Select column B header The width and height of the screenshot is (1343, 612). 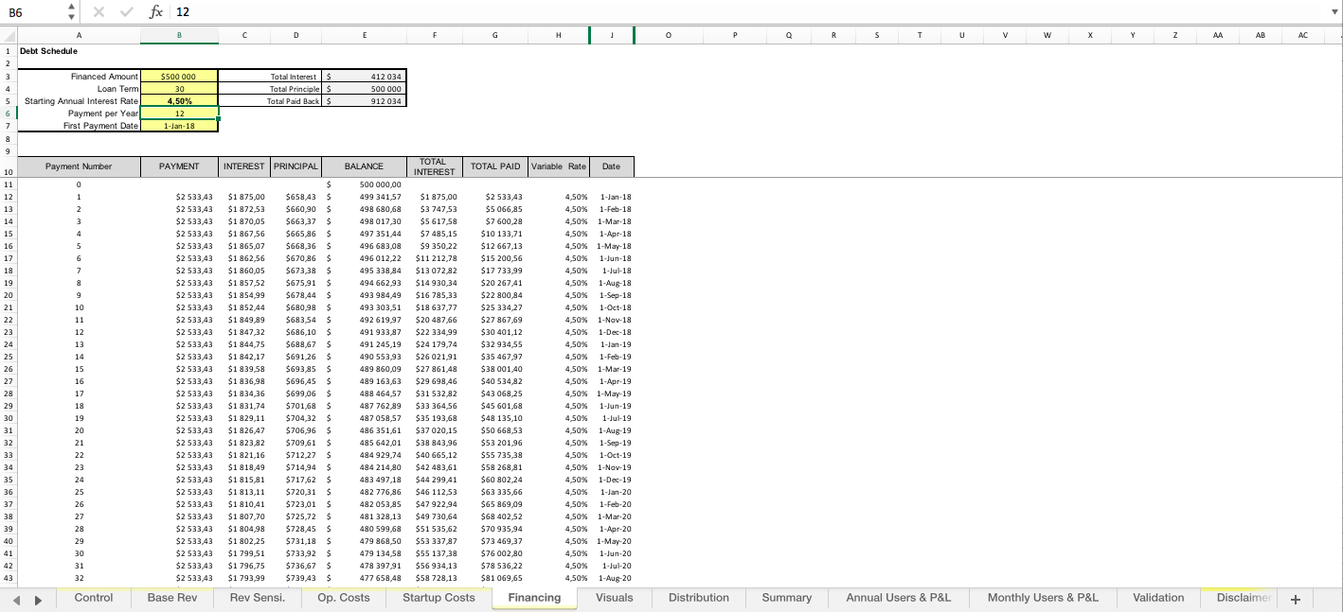(x=179, y=35)
